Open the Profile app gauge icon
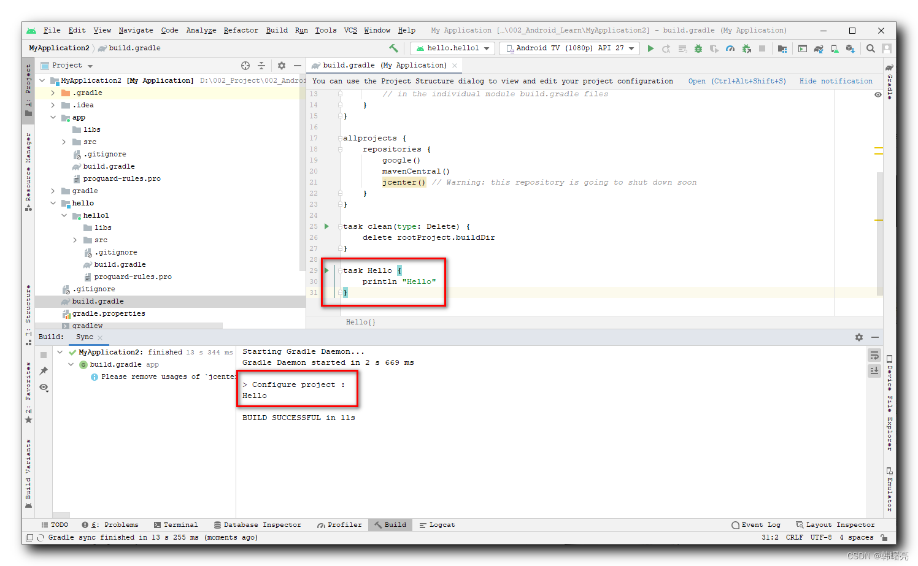 [730, 48]
